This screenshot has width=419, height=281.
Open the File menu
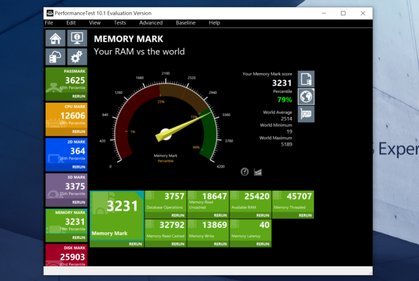pyautogui.click(x=49, y=23)
